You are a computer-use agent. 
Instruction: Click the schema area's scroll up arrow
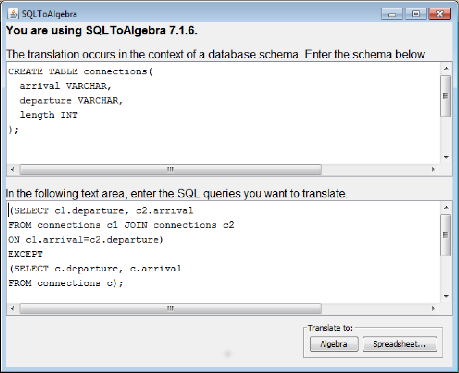[x=446, y=68]
